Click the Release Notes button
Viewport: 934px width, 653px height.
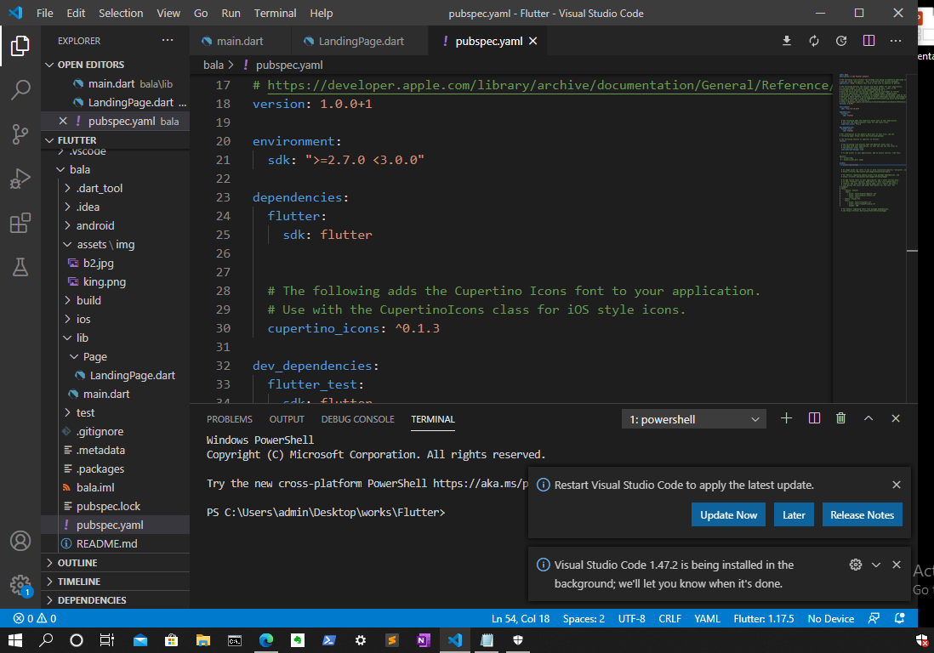point(862,515)
